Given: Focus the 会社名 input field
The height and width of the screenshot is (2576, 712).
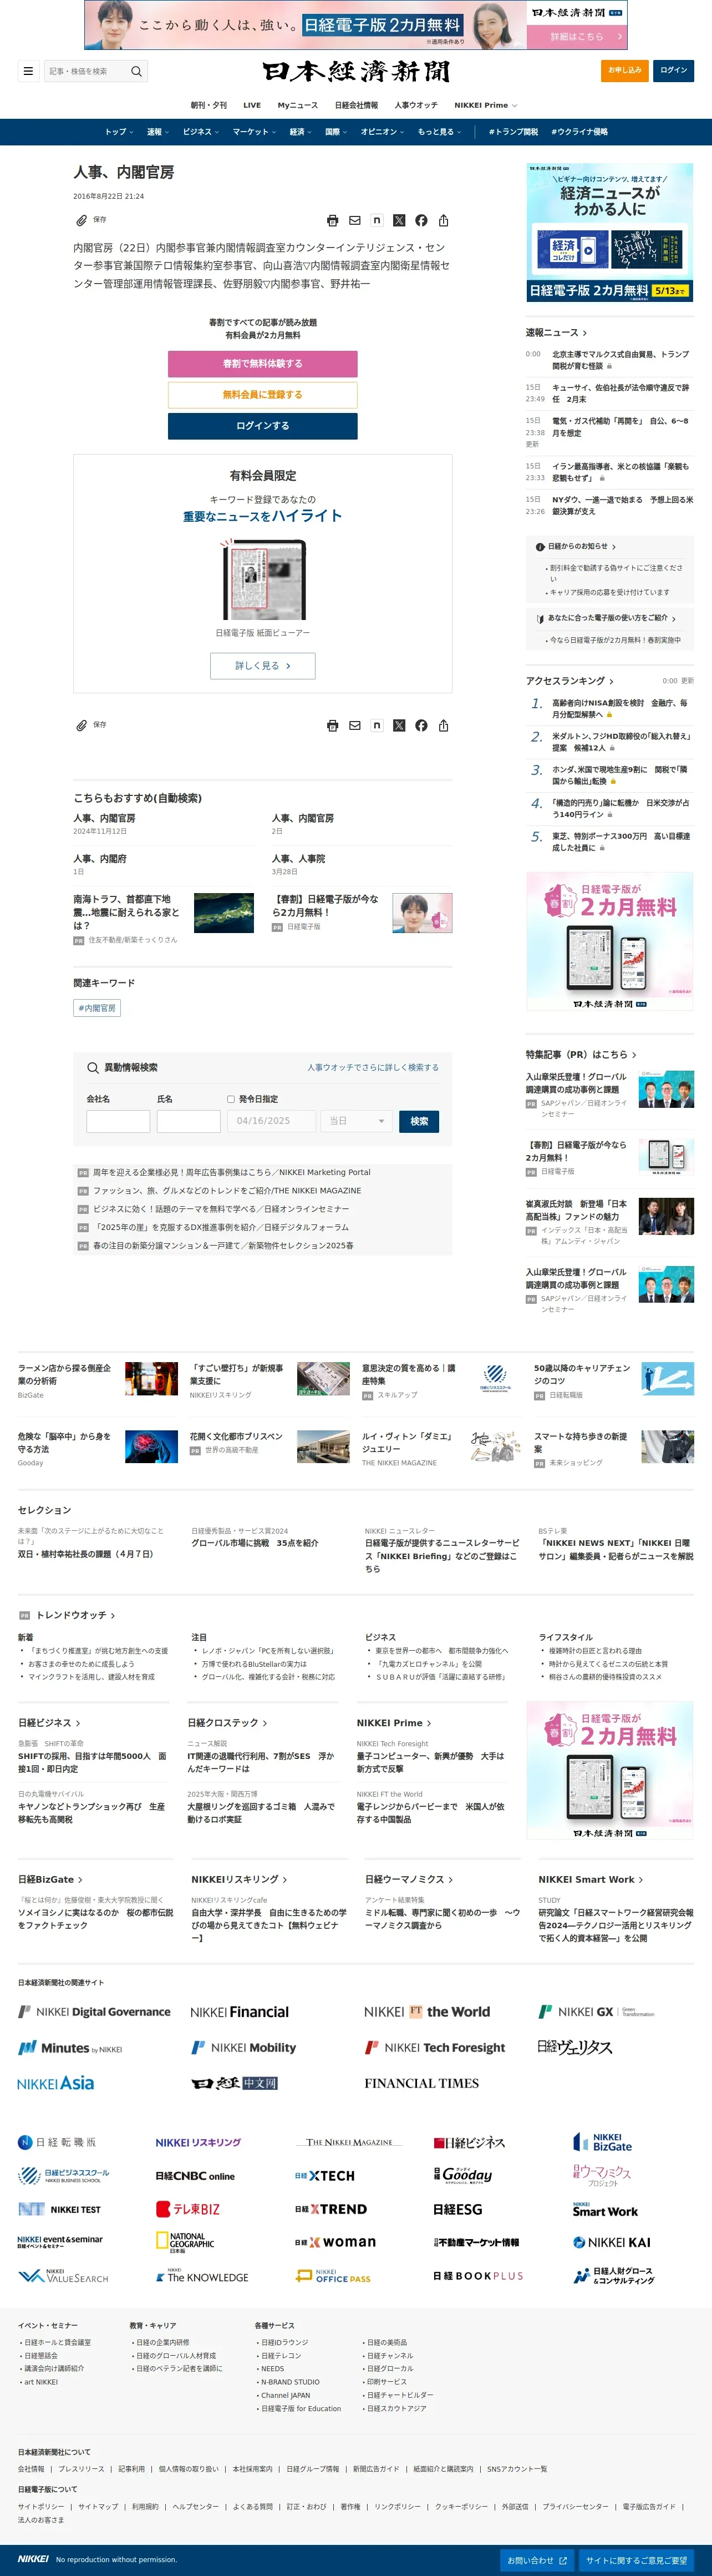Looking at the screenshot, I should [118, 1121].
